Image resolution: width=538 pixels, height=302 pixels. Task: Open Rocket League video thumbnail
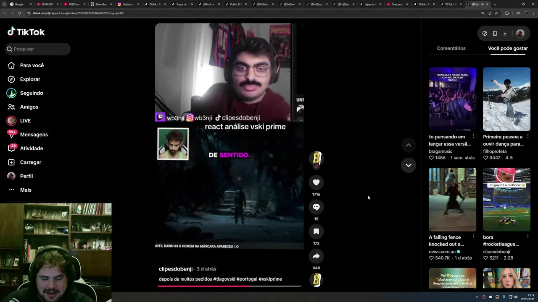pyautogui.click(x=506, y=199)
